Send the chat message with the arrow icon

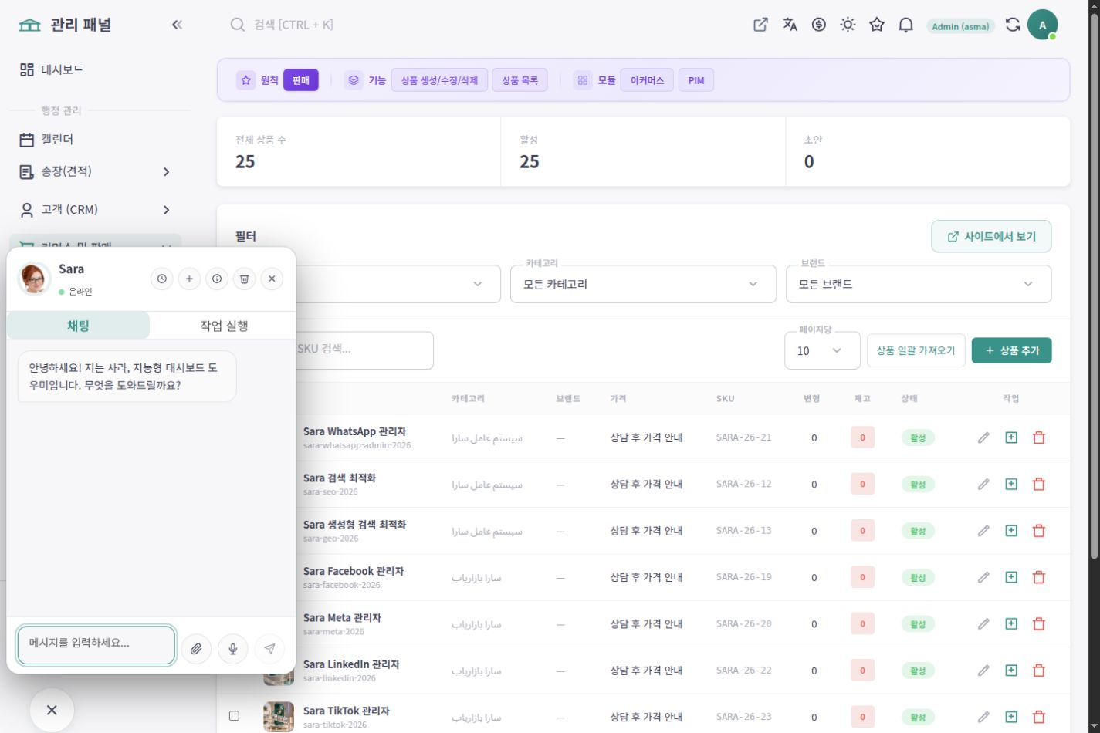pyautogui.click(x=269, y=649)
